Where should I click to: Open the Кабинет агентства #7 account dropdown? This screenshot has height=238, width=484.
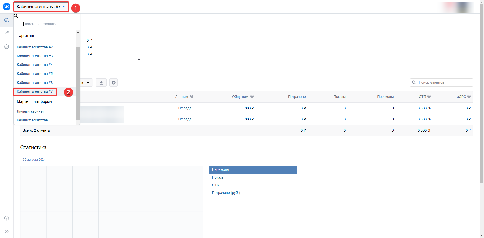click(x=41, y=7)
